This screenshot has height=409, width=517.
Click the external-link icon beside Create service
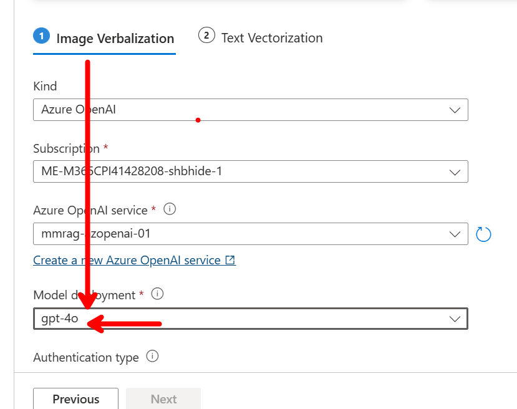pos(230,260)
